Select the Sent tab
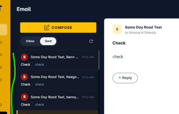 pos(48,41)
